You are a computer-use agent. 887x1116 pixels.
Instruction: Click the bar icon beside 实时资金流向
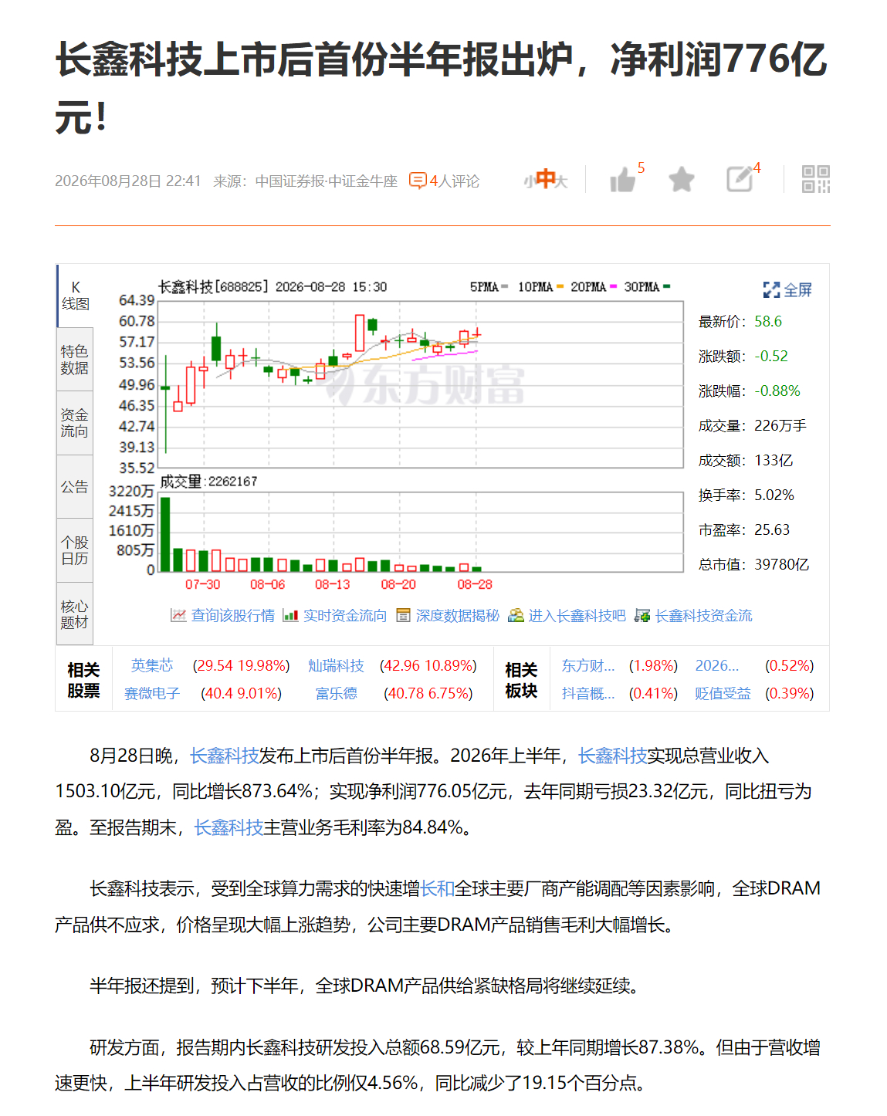pyautogui.click(x=290, y=615)
